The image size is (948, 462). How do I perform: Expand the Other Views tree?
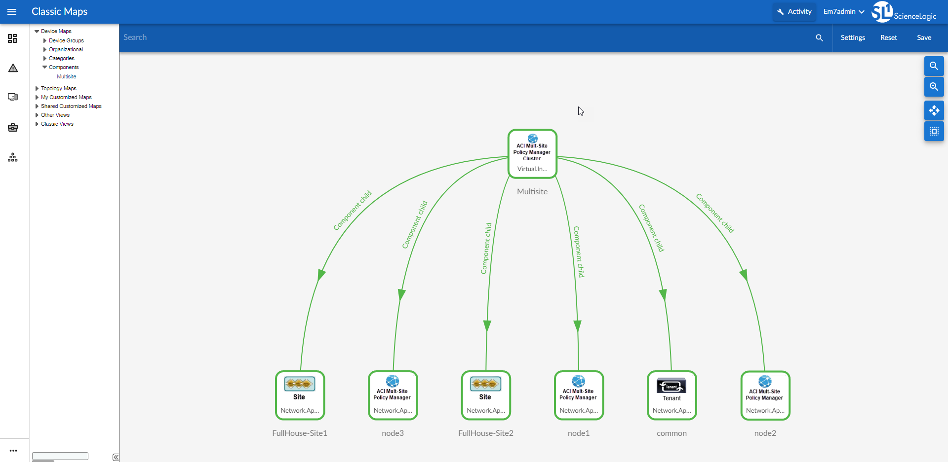(37, 115)
